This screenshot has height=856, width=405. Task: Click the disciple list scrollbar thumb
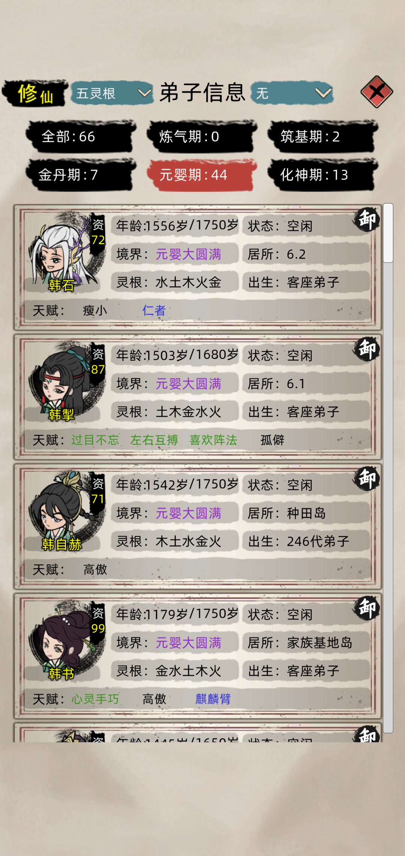coord(388,233)
